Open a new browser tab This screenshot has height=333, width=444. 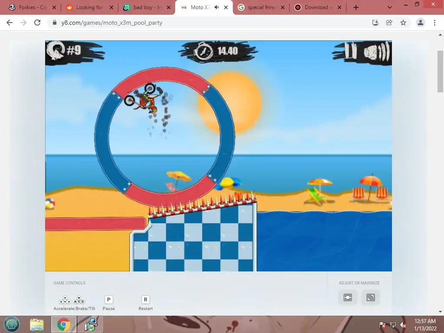pos(356,7)
